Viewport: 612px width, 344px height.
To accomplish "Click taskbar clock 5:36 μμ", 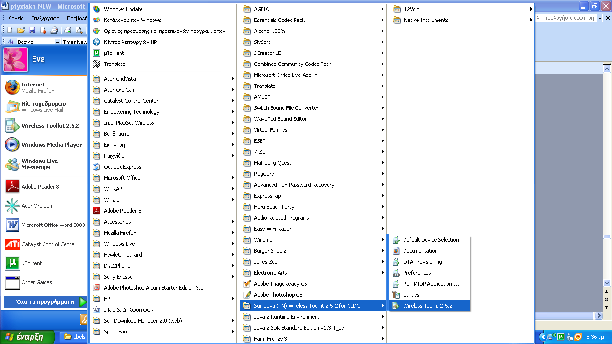I will [595, 337].
